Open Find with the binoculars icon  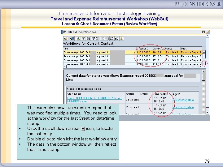pyautogui.click(x=88, y=38)
